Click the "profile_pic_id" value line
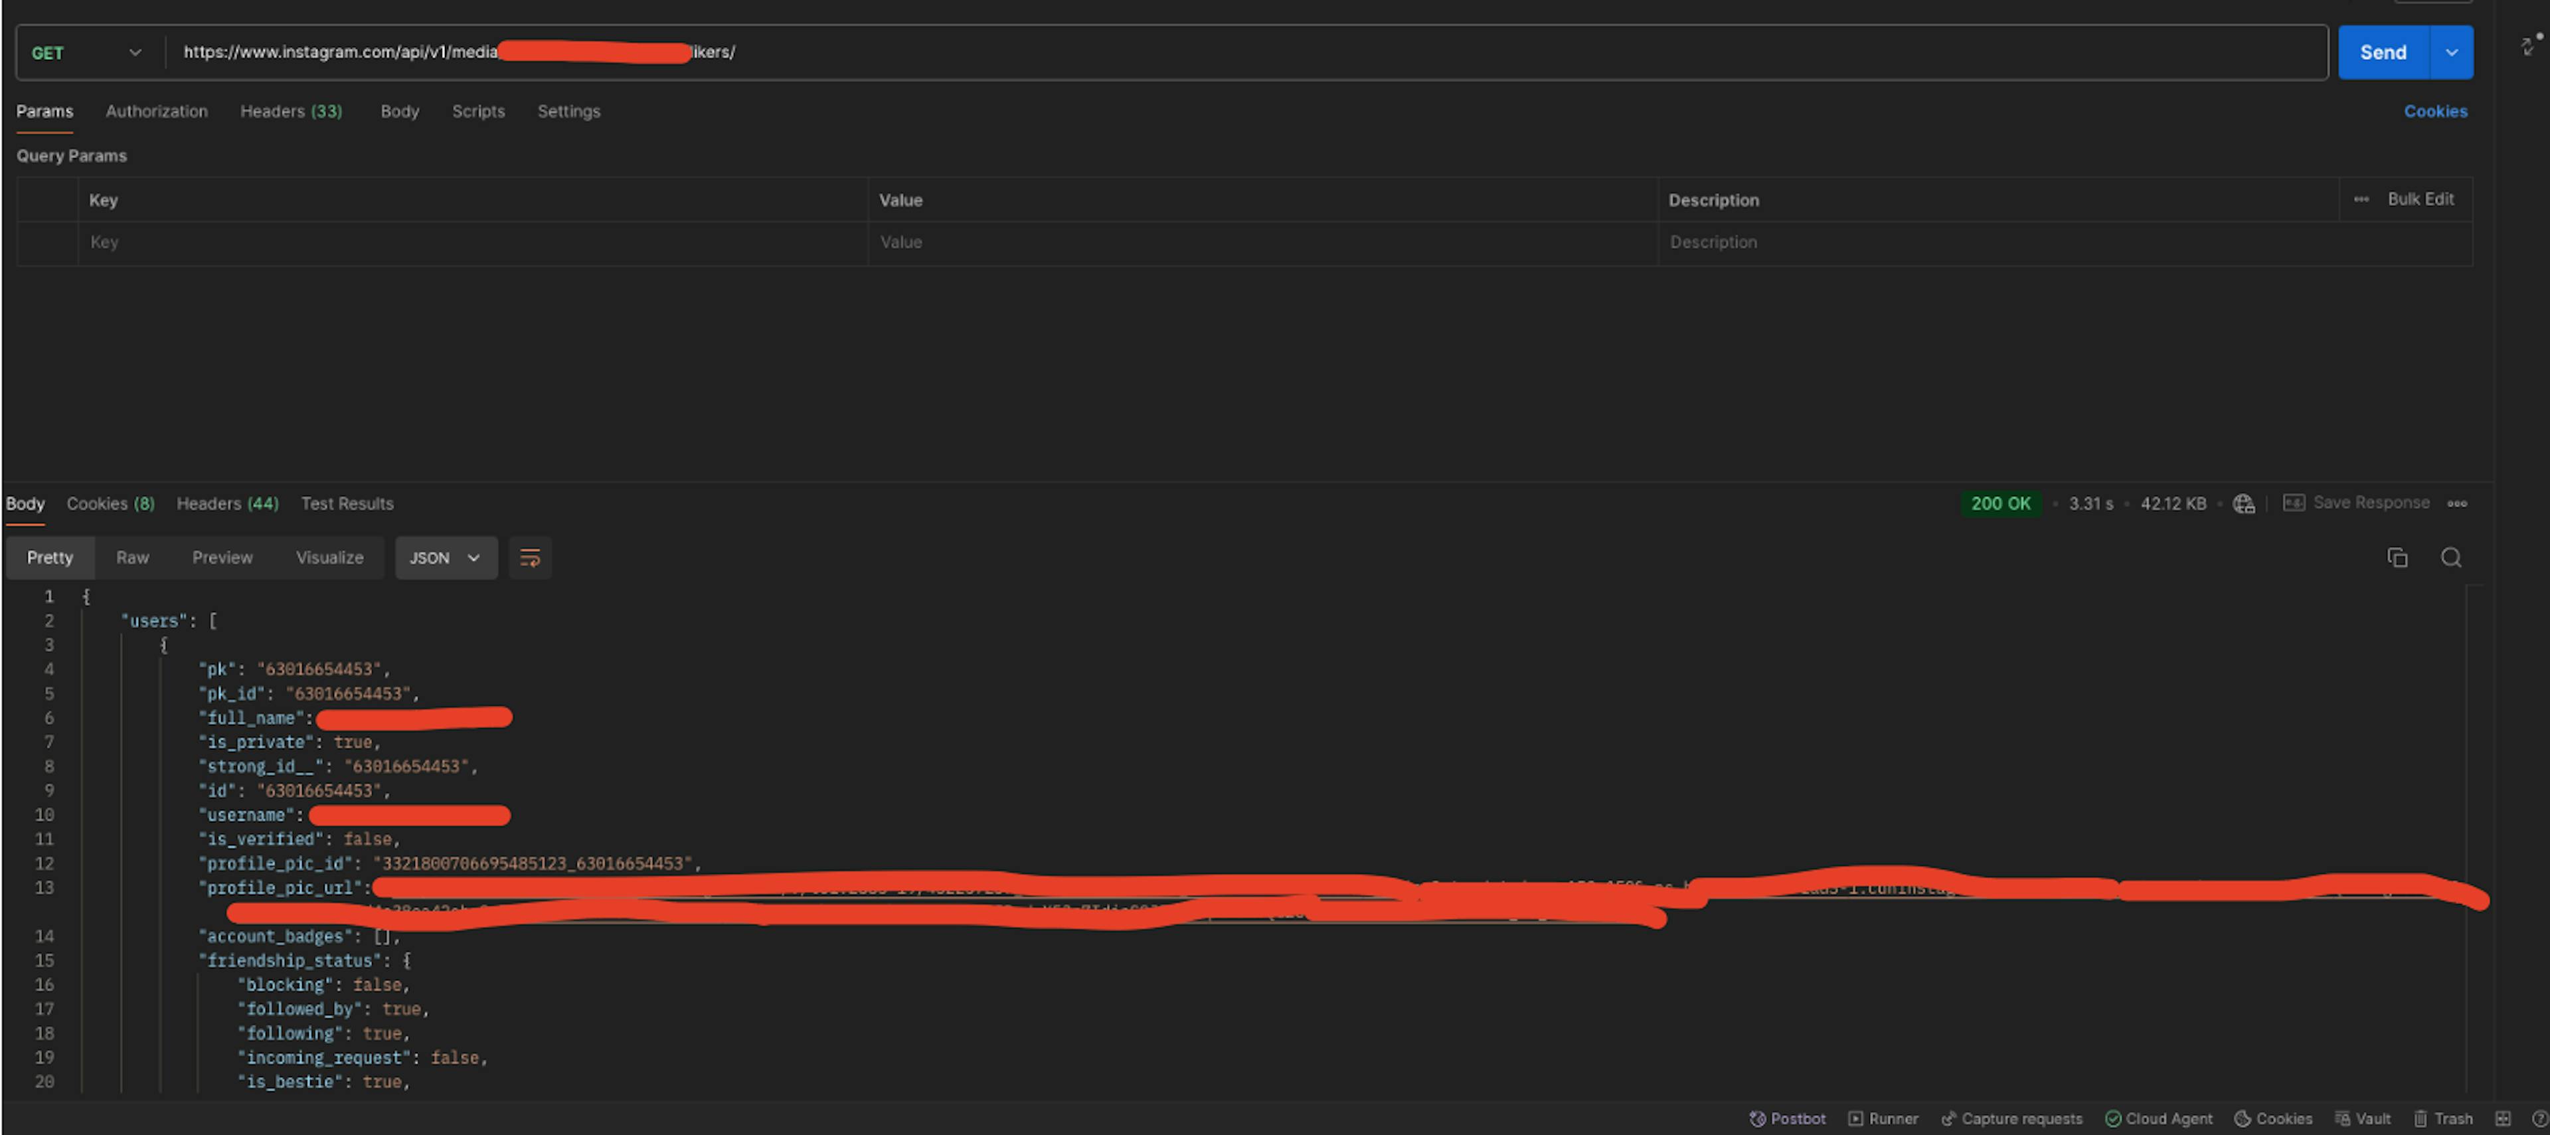 (450, 863)
